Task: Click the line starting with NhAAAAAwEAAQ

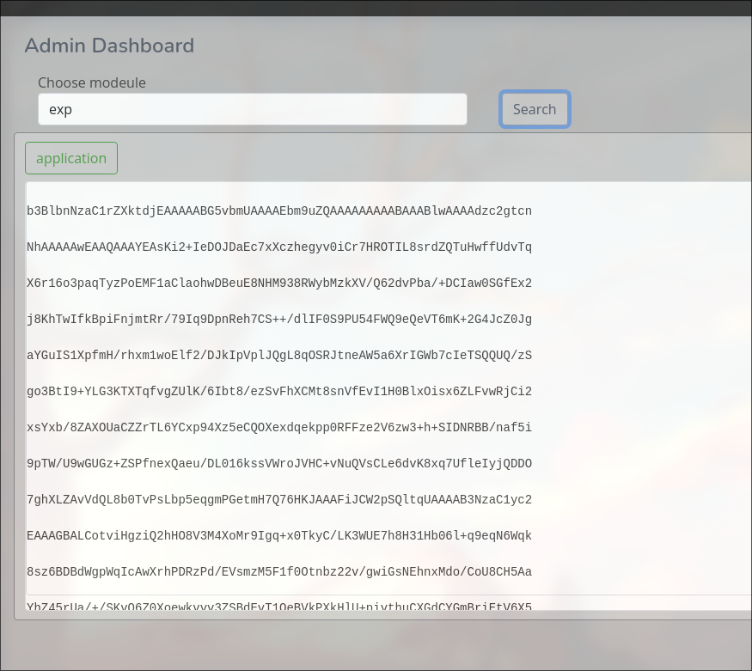Action: click(279, 247)
